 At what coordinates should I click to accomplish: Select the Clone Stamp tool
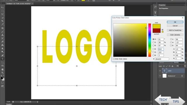pos(2,35)
